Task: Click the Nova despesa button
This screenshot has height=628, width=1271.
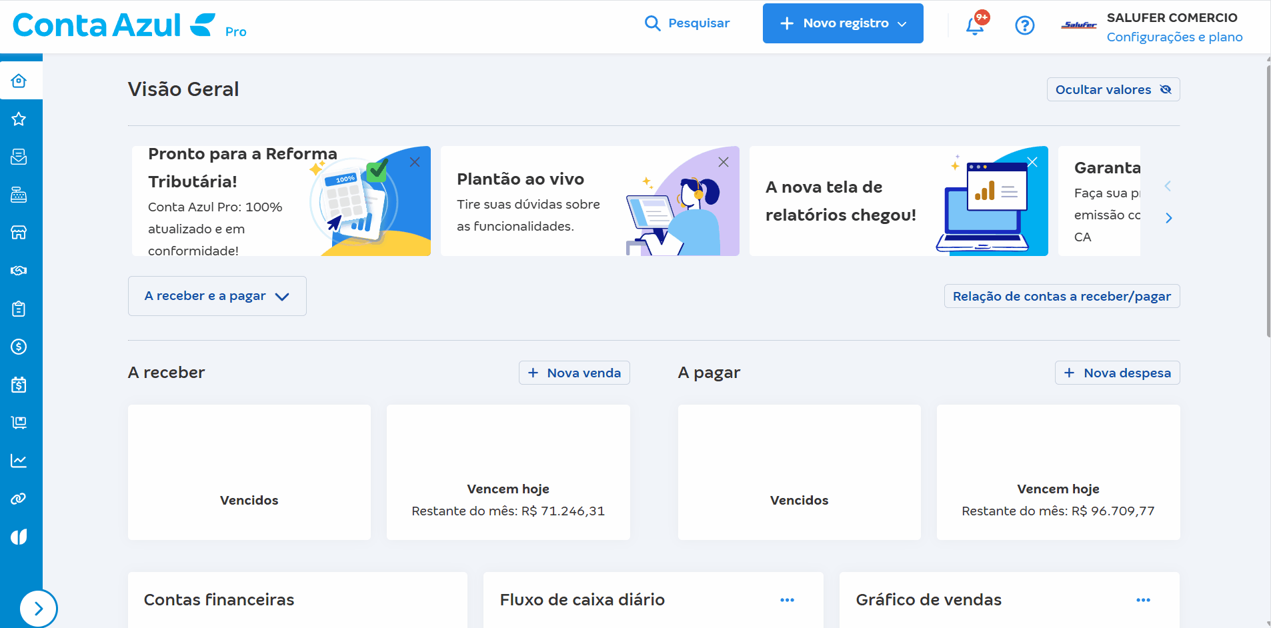Action: pos(1117,373)
